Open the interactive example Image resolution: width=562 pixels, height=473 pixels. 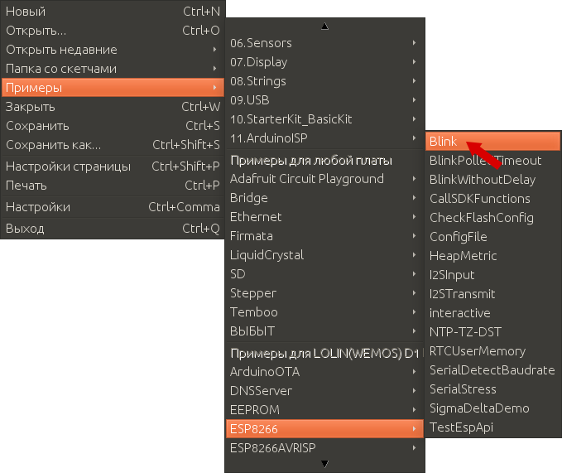point(492,312)
